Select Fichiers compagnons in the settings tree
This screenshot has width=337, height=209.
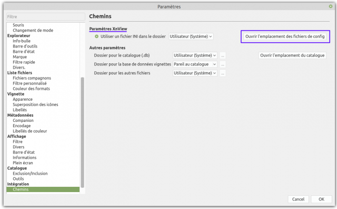point(32,78)
